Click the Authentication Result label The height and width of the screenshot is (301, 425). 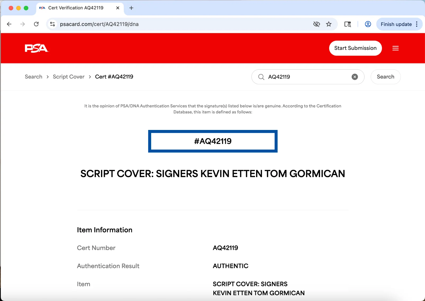108,266
